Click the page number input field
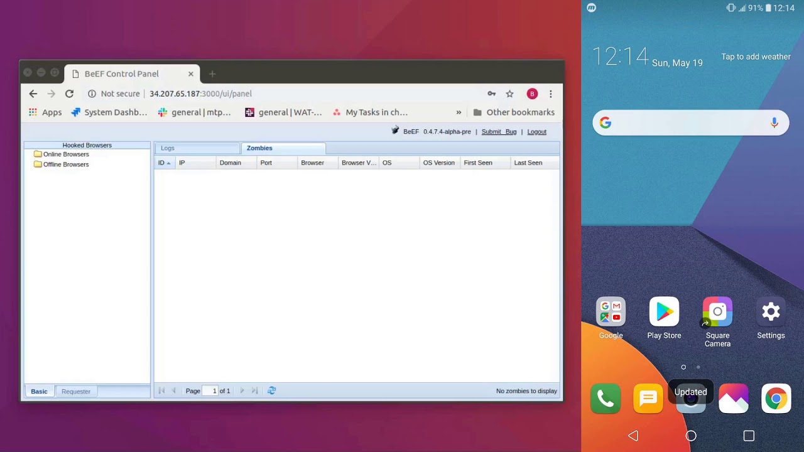 pos(210,391)
